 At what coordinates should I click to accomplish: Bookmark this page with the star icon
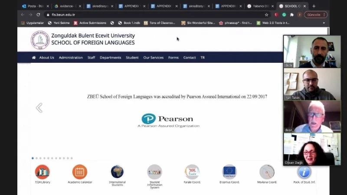click(x=266, y=15)
